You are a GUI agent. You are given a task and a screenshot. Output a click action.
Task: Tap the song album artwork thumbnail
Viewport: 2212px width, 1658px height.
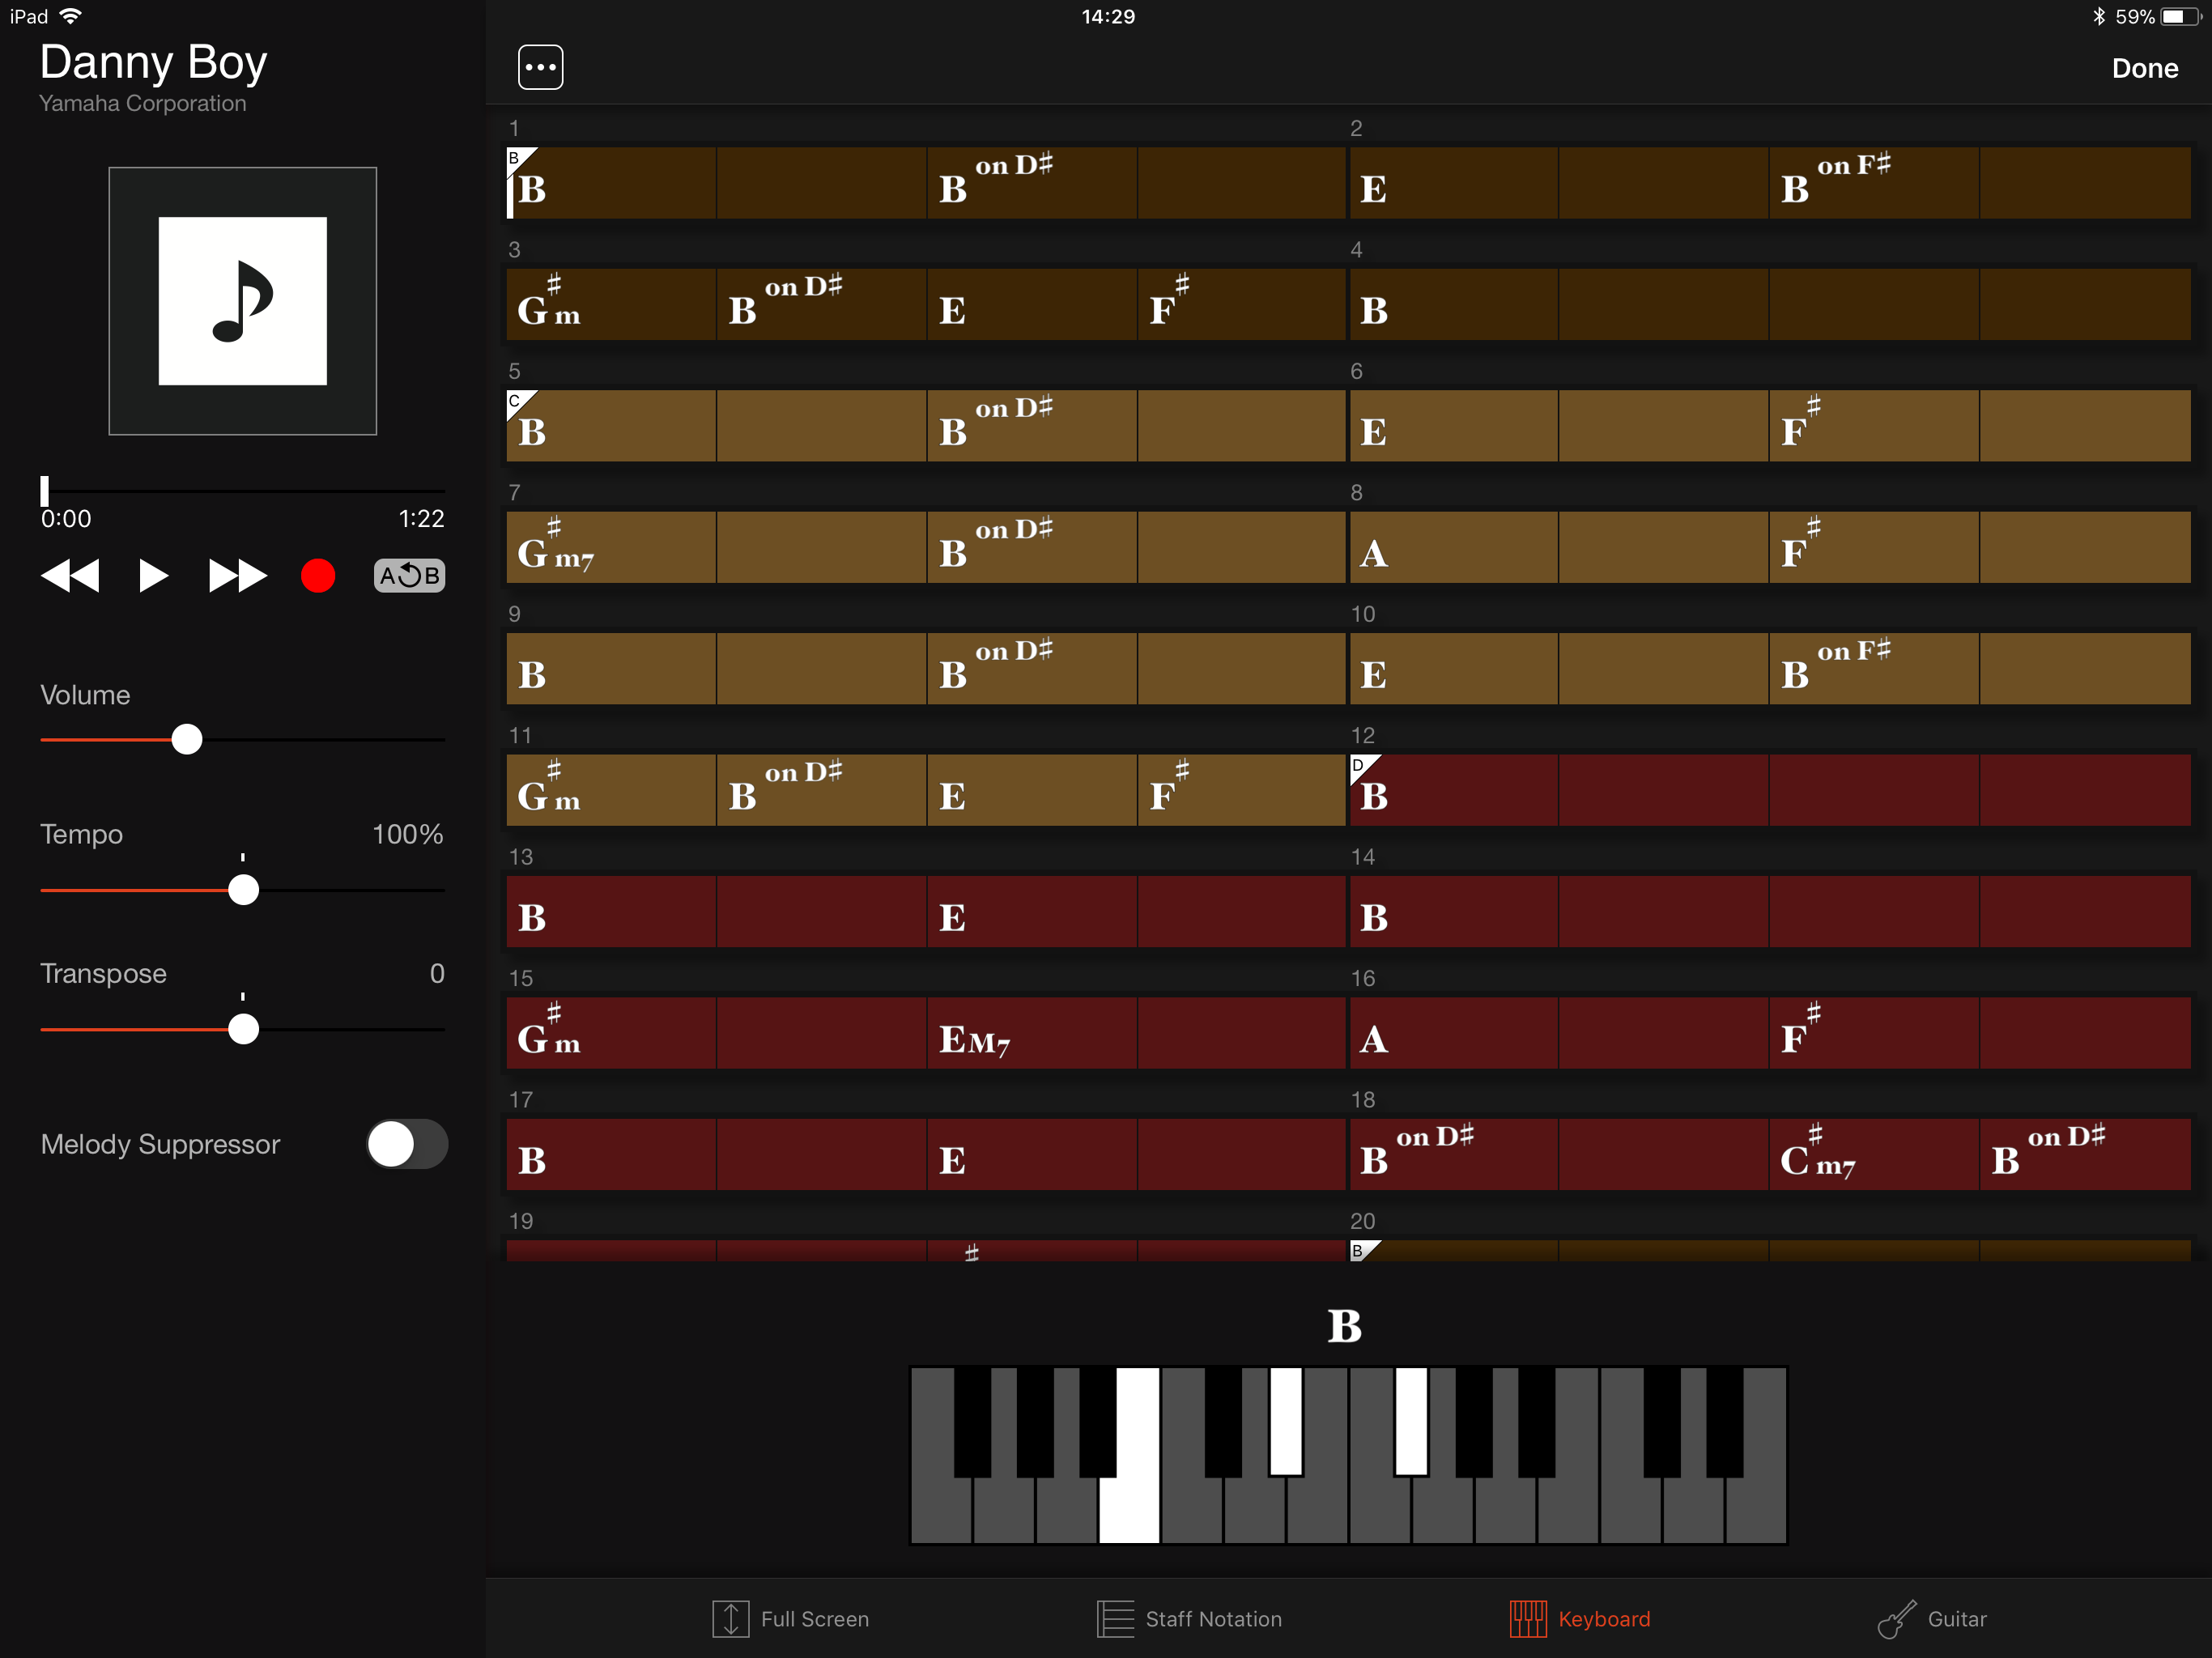click(x=243, y=301)
